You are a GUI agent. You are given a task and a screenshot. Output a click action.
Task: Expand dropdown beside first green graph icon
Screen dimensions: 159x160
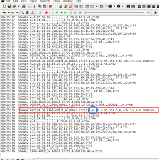[x=114, y=6]
